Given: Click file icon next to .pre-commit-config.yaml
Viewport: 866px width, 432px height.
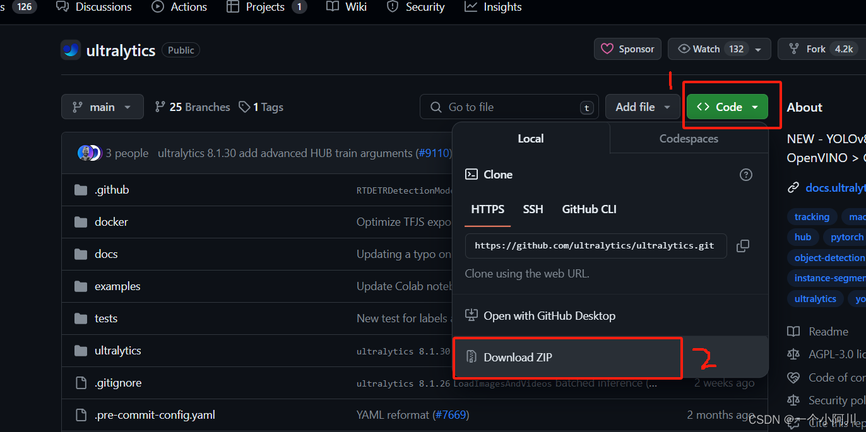Looking at the screenshot, I should [80, 415].
